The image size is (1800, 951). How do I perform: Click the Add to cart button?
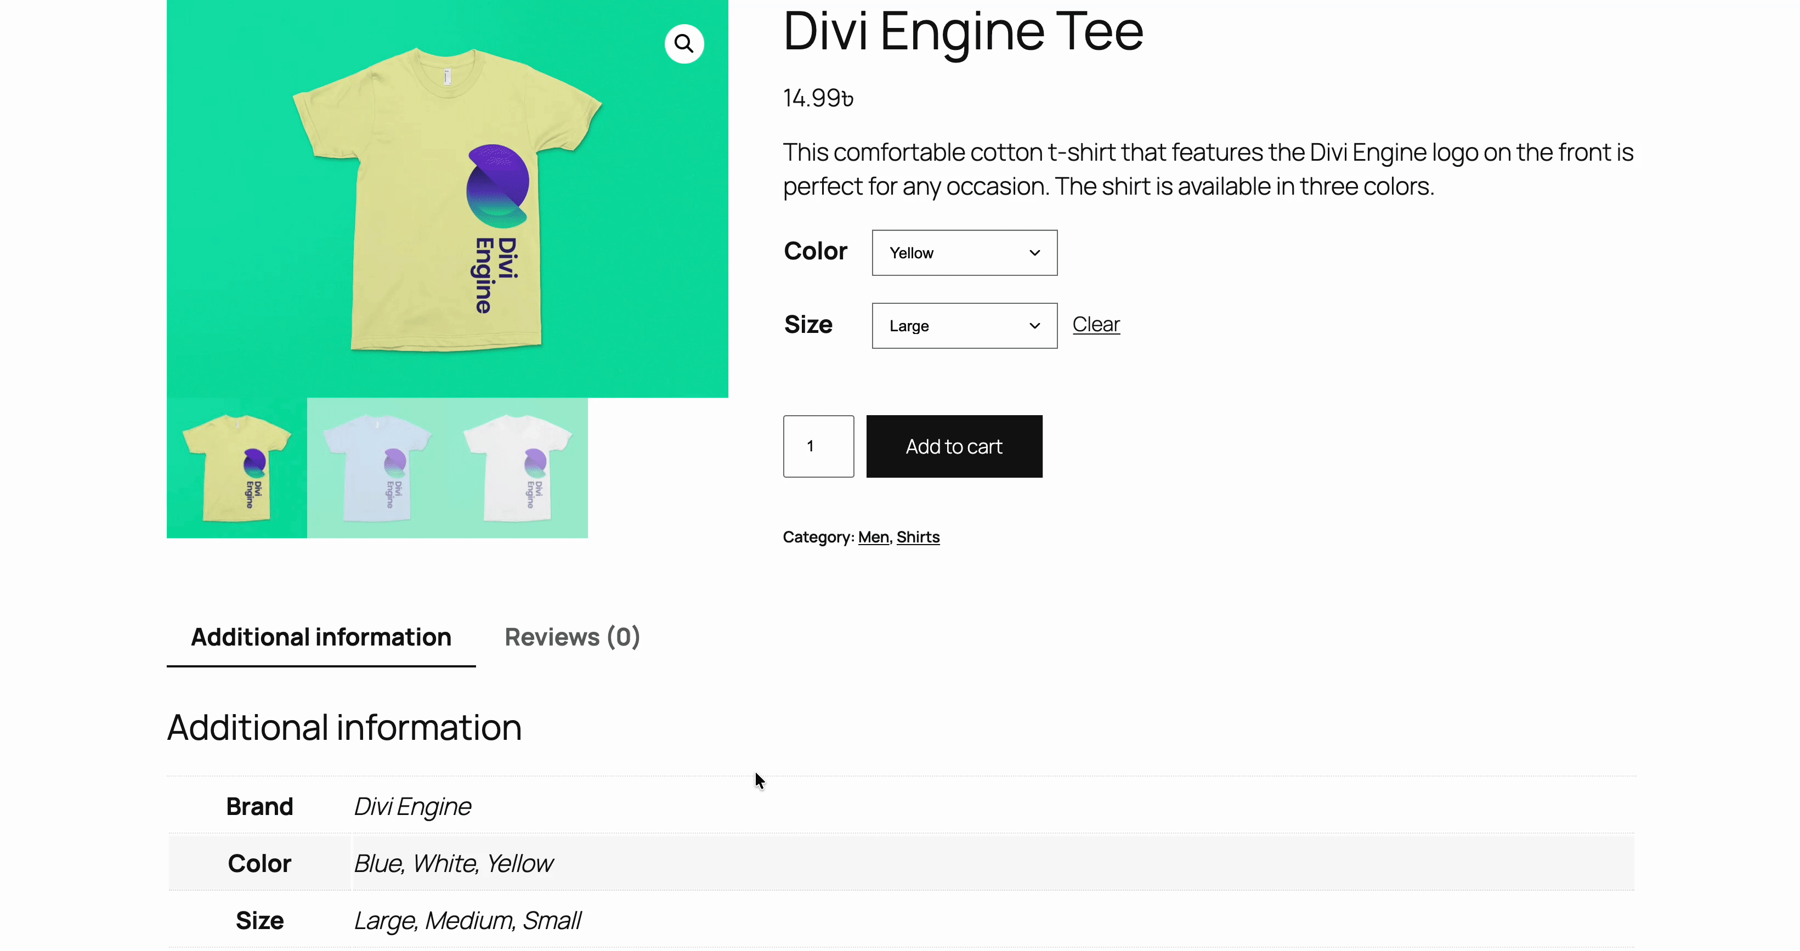954,446
